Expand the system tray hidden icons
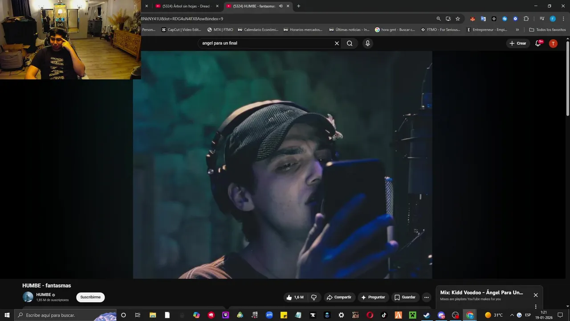This screenshot has width=570, height=321. 512,315
